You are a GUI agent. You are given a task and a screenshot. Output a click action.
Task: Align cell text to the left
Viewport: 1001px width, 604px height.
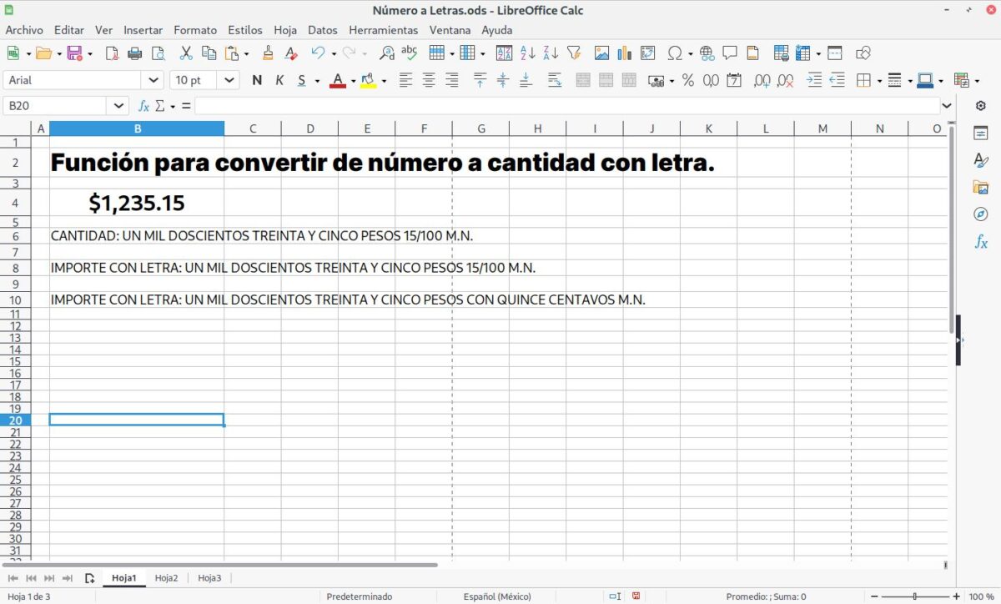pyautogui.click(x=405, y=80)
